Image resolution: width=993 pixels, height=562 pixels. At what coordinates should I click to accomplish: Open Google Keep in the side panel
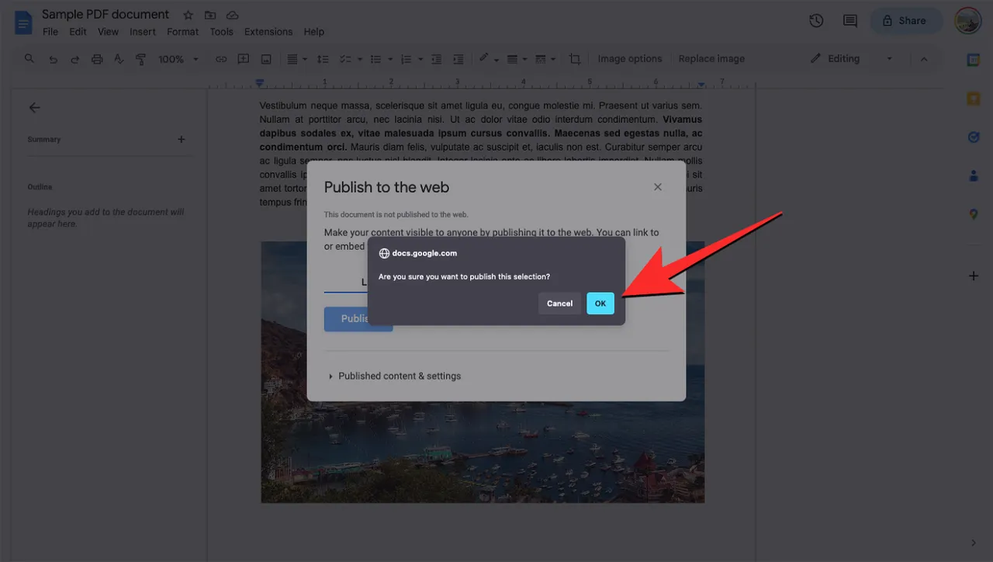coord(974,99)
